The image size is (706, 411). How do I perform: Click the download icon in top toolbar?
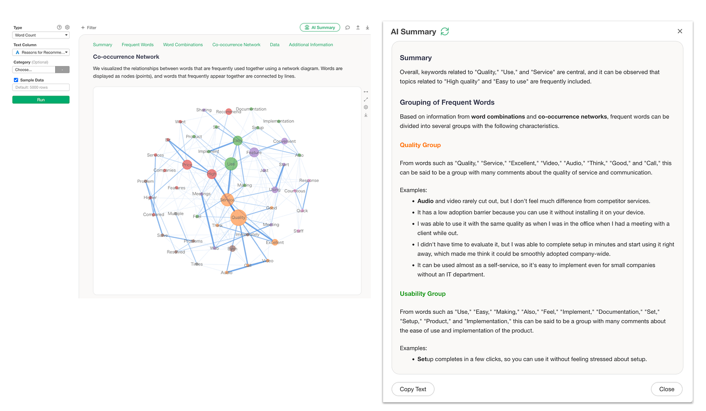click(367, 27)
